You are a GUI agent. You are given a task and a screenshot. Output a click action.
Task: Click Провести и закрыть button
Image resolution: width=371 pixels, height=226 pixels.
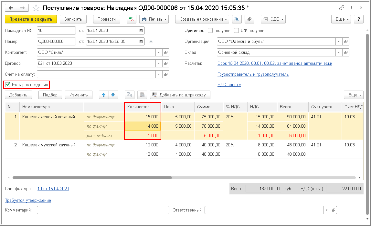click(31, 19)
